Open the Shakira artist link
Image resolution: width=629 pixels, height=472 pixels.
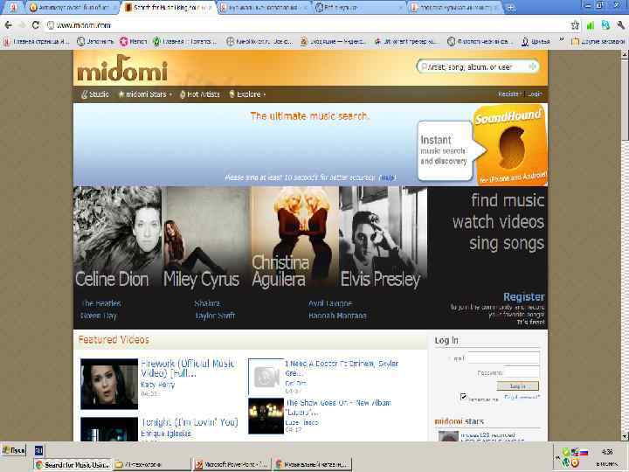(x=207, y=303)
